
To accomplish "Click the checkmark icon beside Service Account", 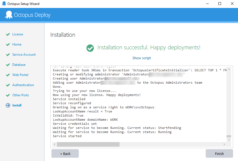I will [x=8, y=55].
